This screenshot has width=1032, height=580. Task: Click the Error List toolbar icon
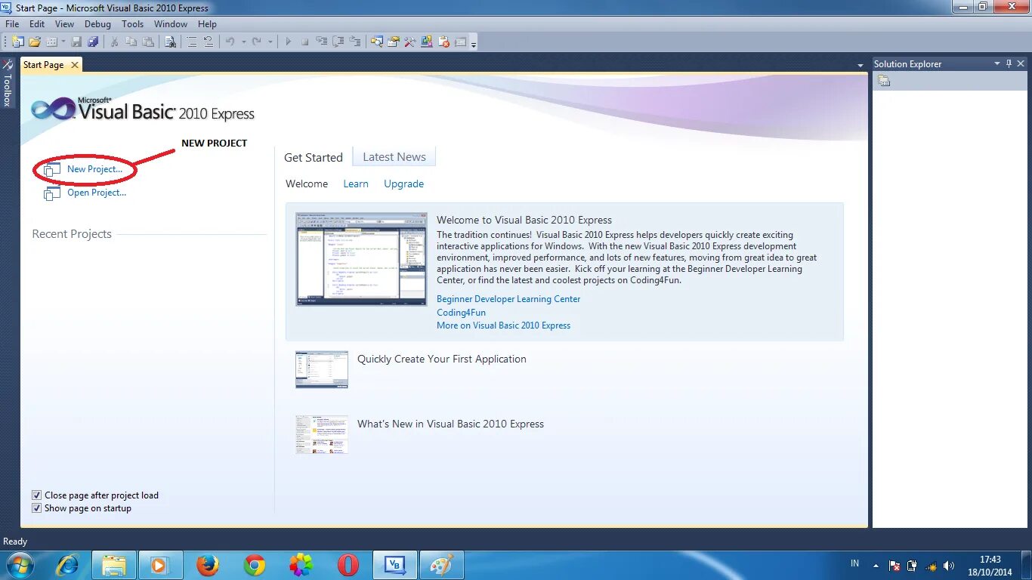[x=443, y=42]
